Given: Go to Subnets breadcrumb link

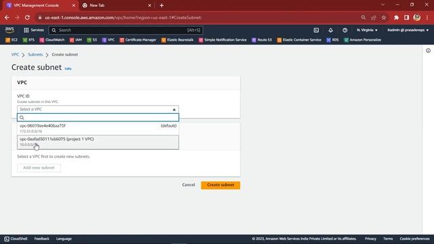Looking at the screenshot, I should click(x=35, y=54).
